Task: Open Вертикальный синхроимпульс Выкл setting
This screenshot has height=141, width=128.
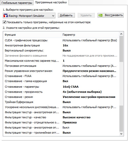Action: click(x=67, y=50)
